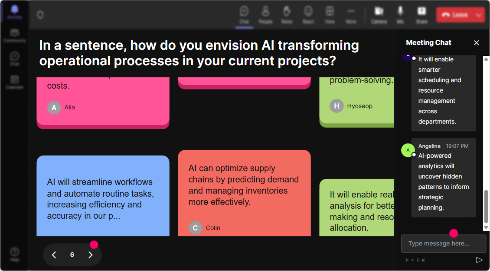490x271 pixels.
Task: Toggle the Mic mute state
Action: [x=400, y=15]
